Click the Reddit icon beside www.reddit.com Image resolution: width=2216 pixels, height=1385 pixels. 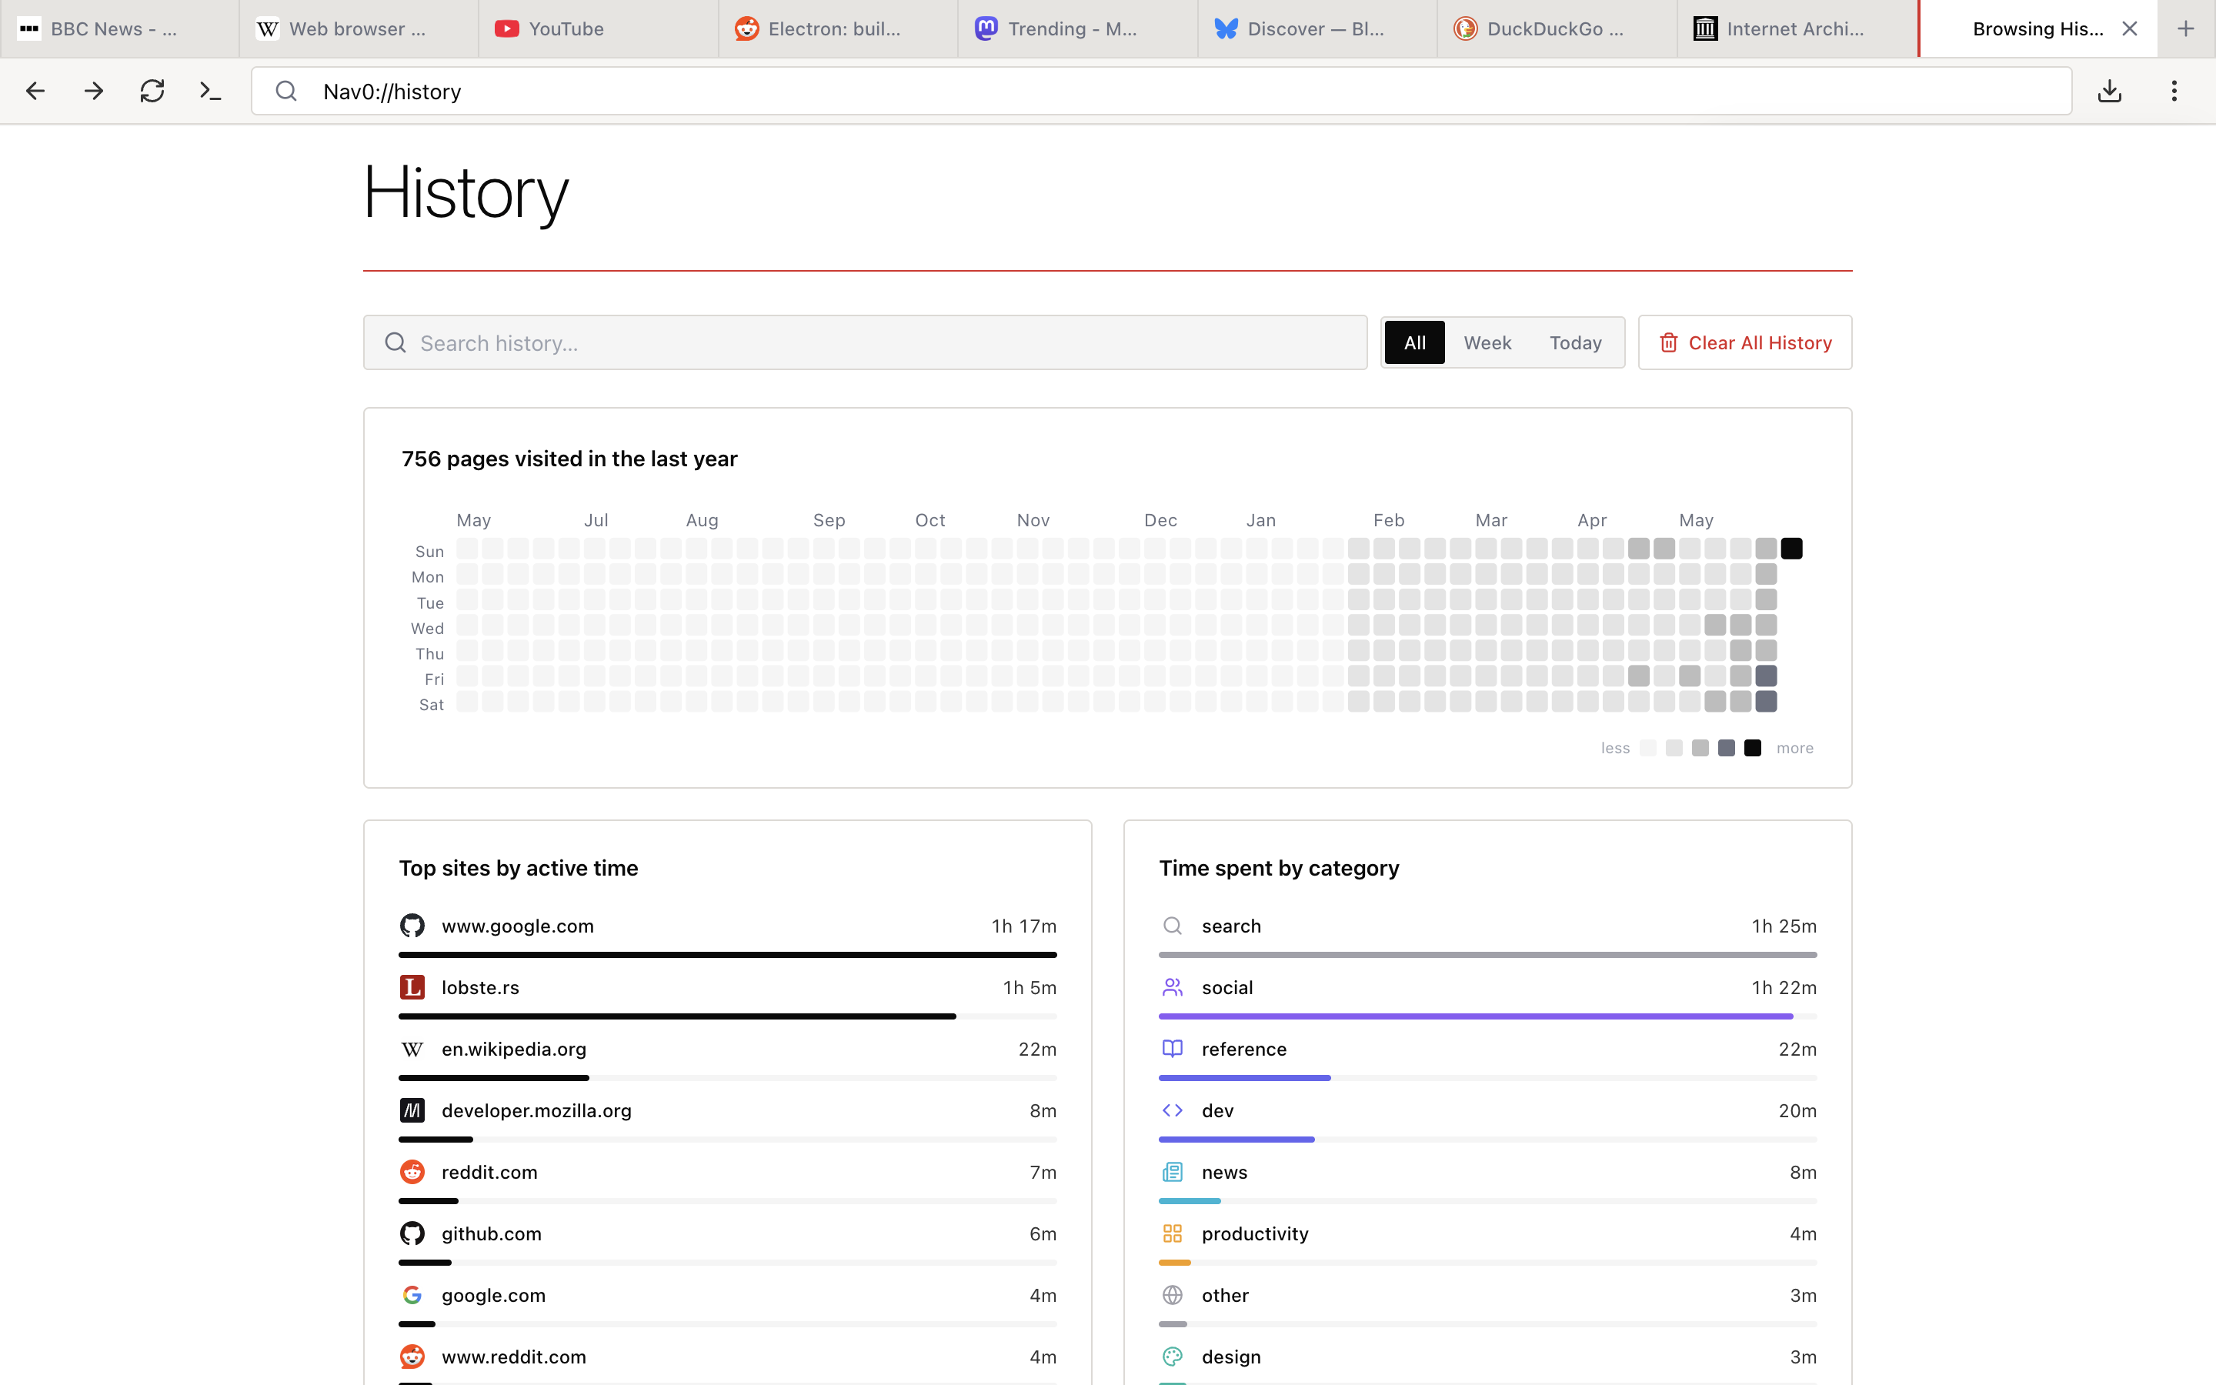coord(412,1356)
